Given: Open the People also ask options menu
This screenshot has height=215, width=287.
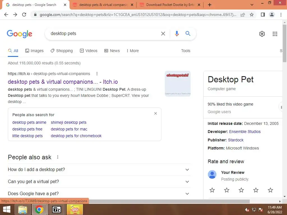Looking at the screenshot, I should (58, 157).
